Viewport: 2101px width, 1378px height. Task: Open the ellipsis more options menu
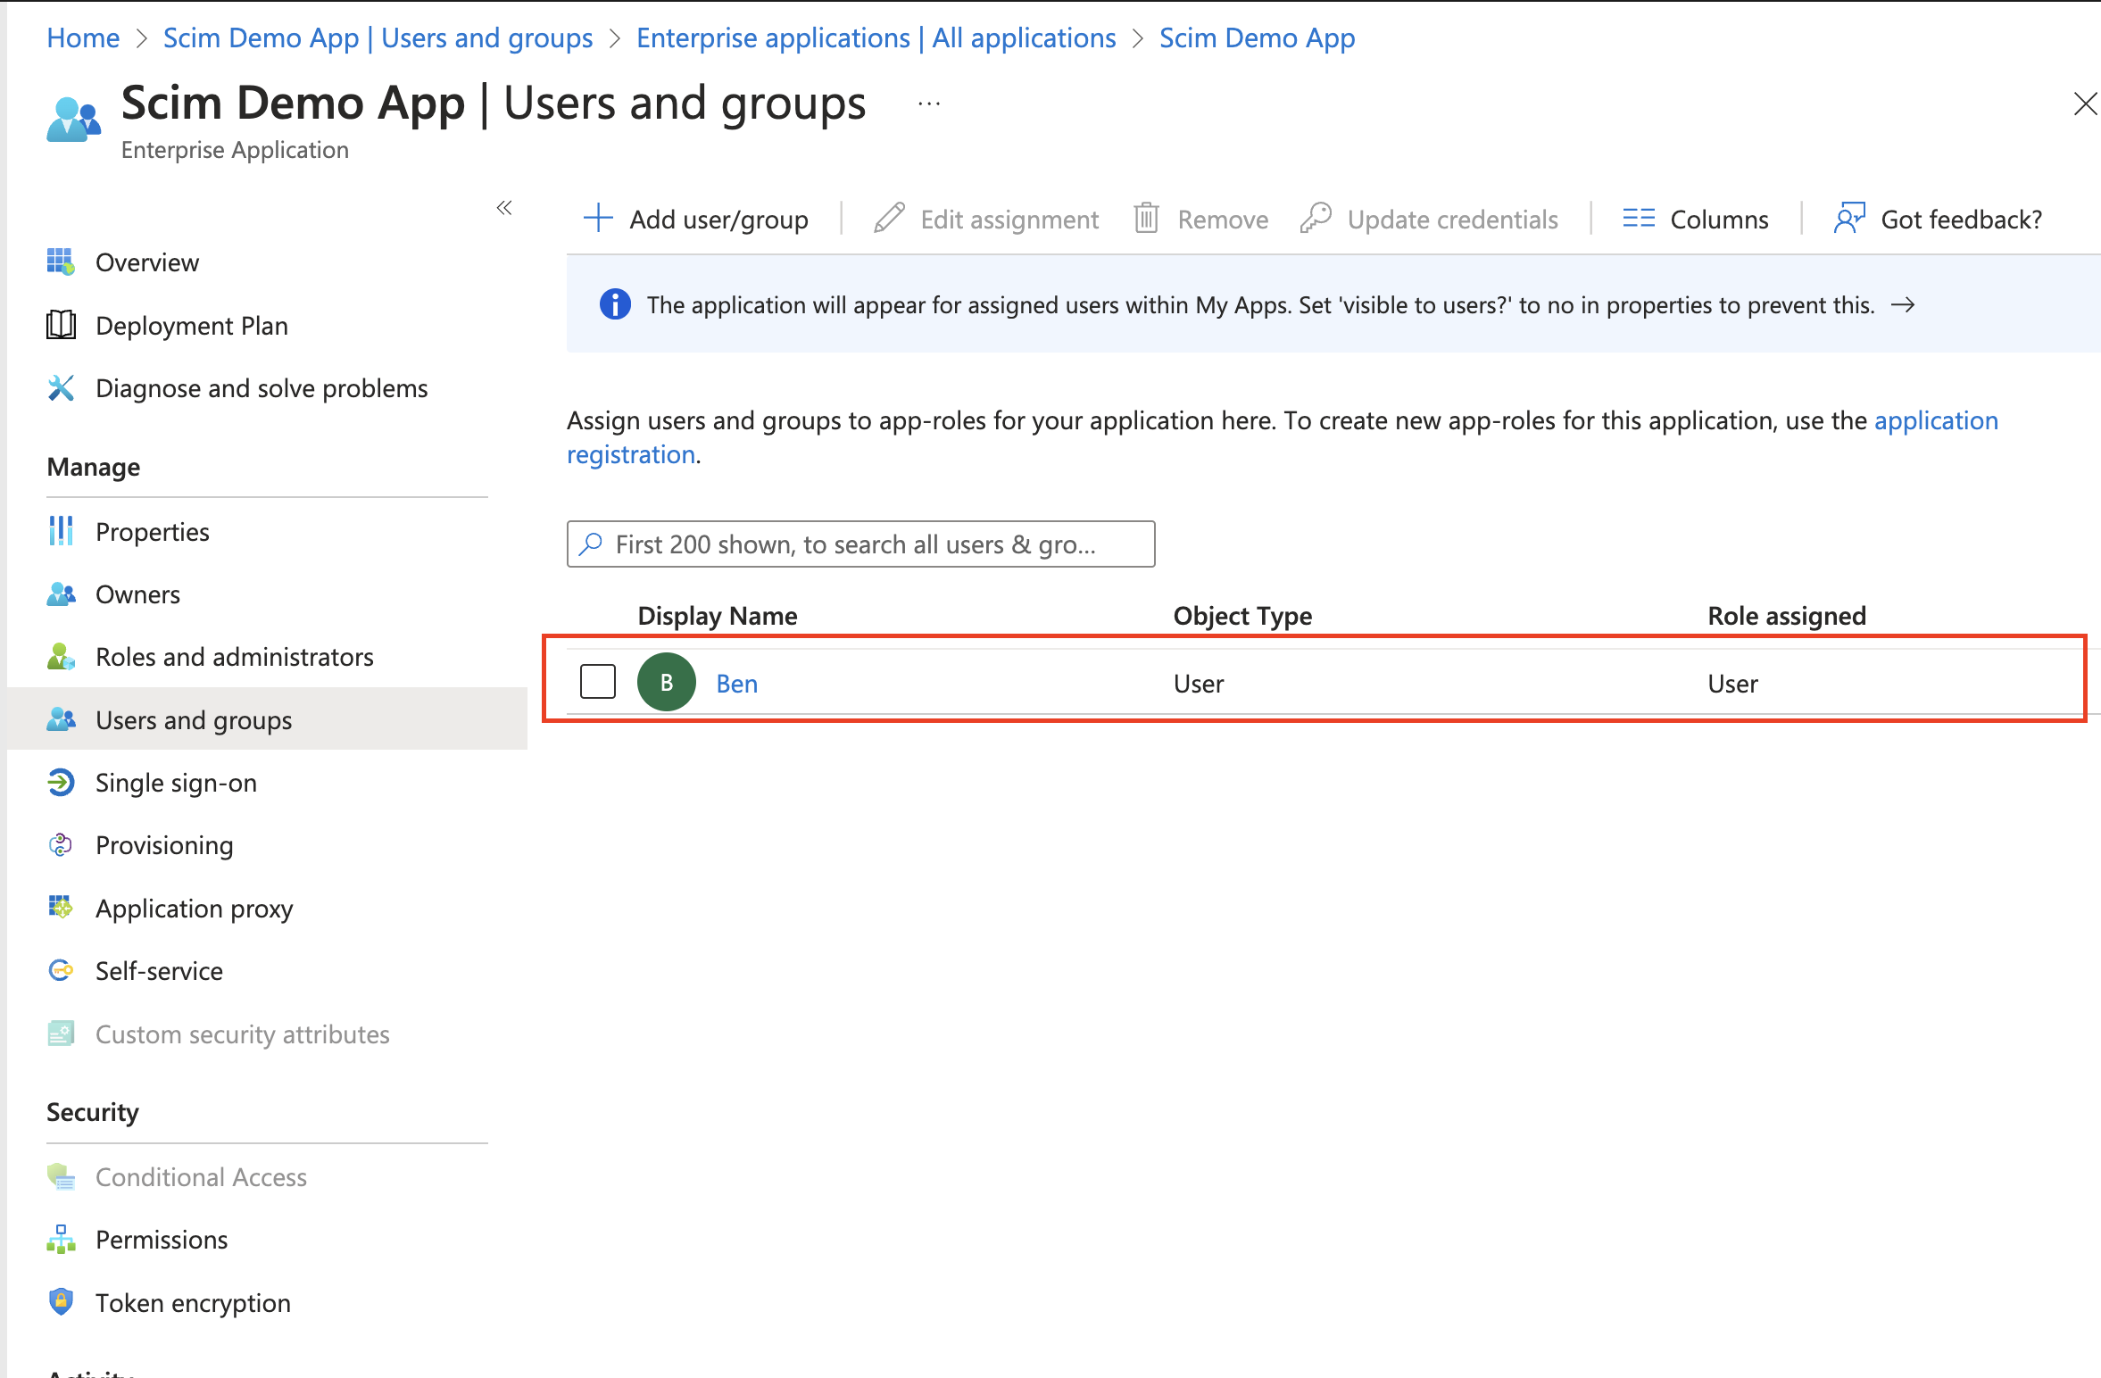coord(928,104)
